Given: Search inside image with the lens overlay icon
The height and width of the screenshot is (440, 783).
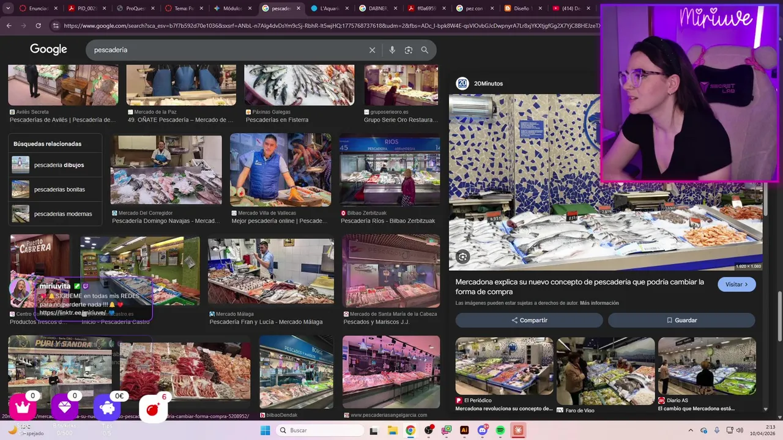Looking at the screenshot, I should coord(463,257).
